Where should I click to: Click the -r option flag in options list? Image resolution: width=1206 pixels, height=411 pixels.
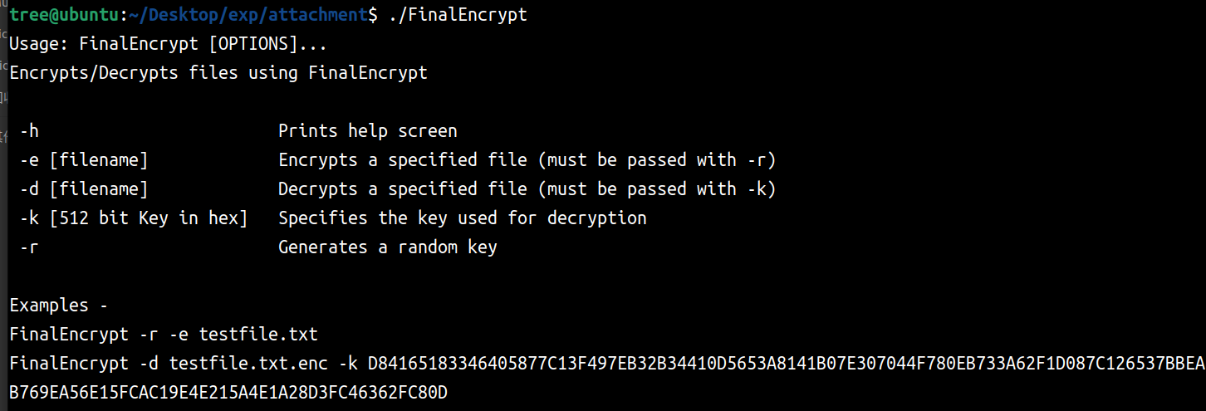coord(29,247)
